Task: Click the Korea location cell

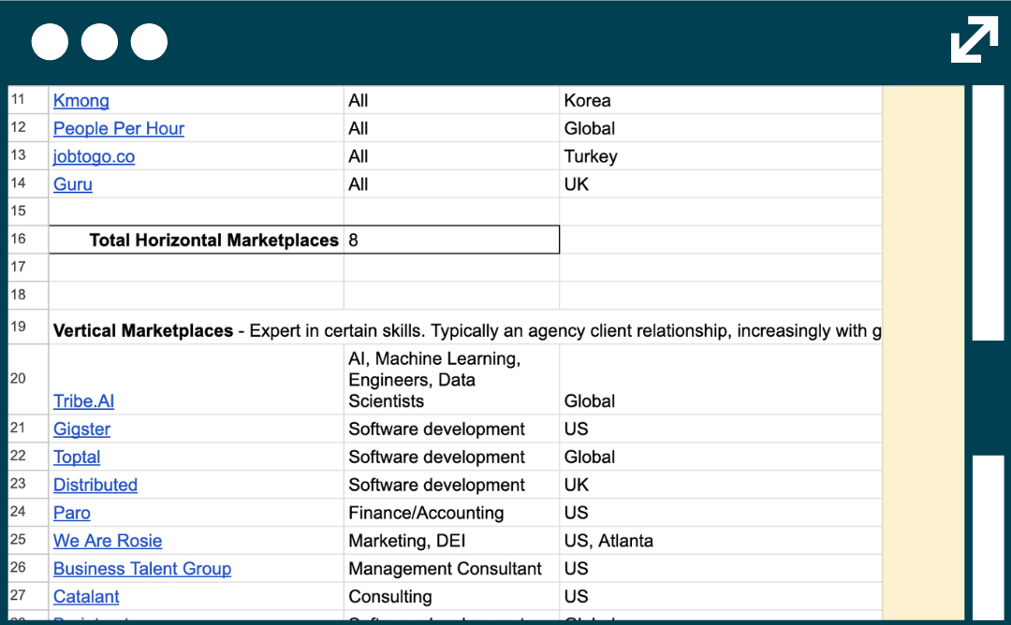Action: click(720, 100)
